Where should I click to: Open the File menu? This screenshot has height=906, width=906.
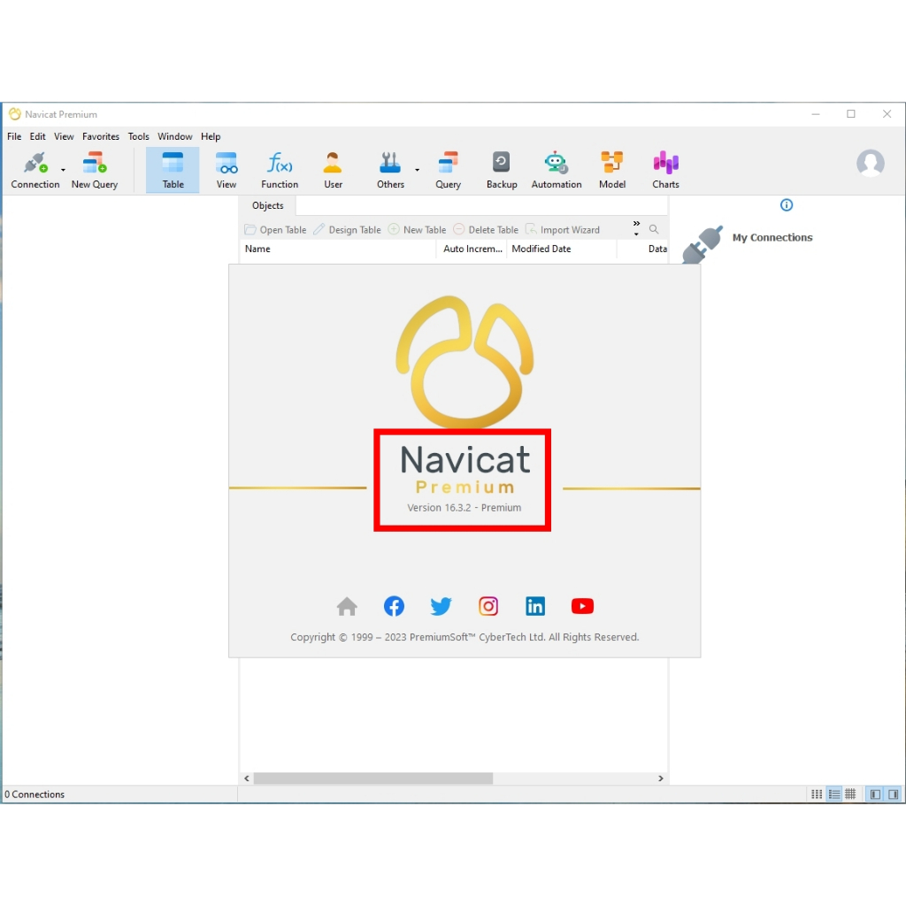click(x=14, y=136)
